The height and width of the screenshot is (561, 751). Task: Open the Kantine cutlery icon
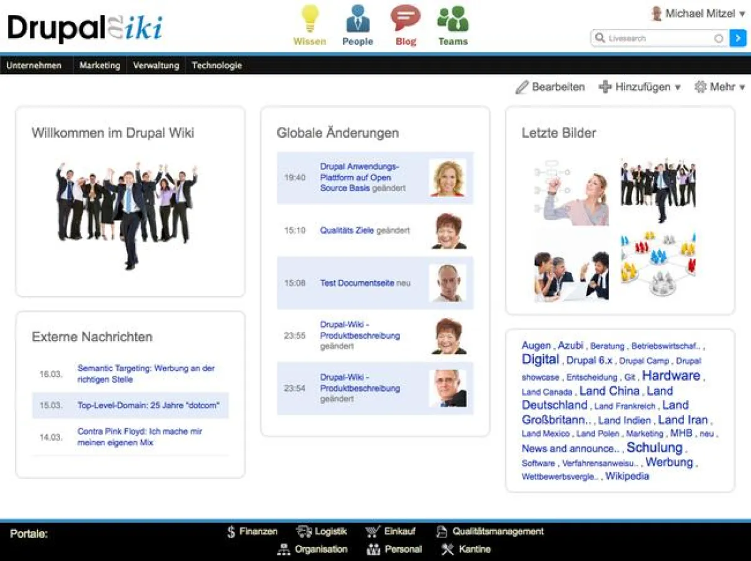click(x=446, y=549)
